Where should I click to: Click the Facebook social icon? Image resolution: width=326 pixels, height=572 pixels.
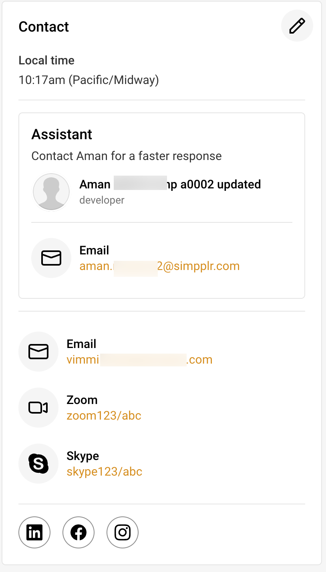click(78, 532)
